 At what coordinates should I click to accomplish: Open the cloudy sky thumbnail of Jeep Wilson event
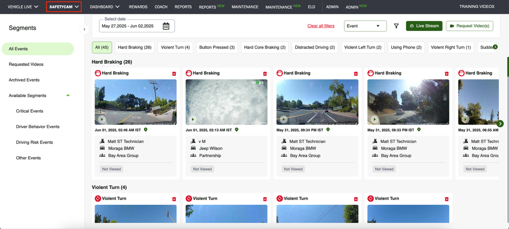click(x=226, y=102)
